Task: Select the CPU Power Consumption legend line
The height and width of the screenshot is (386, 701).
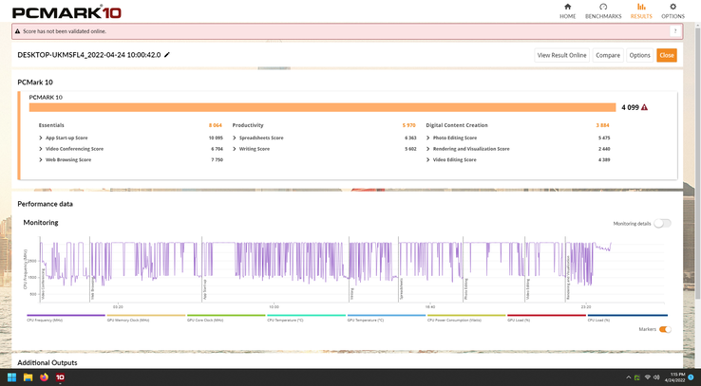Action: click(x=466, y=318)
